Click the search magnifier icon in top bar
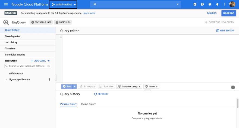The width and height of the screenshot is (239, 128). click(x=95, y=4)
